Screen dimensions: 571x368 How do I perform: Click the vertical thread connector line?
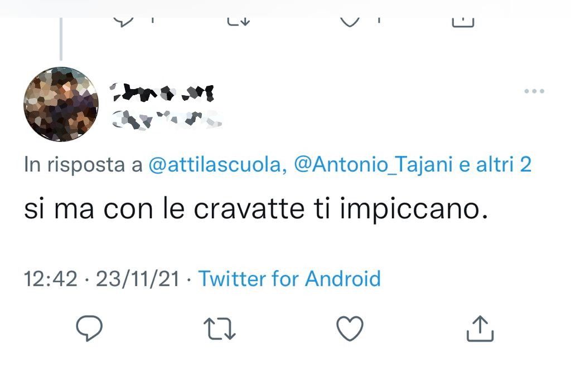point(61,38)
